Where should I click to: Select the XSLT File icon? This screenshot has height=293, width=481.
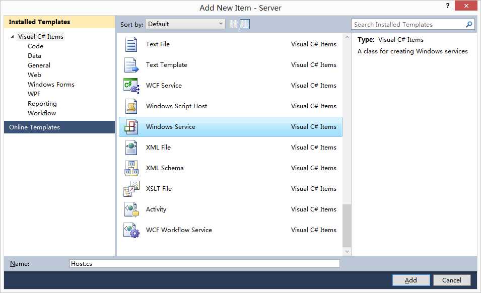point(131,188)
